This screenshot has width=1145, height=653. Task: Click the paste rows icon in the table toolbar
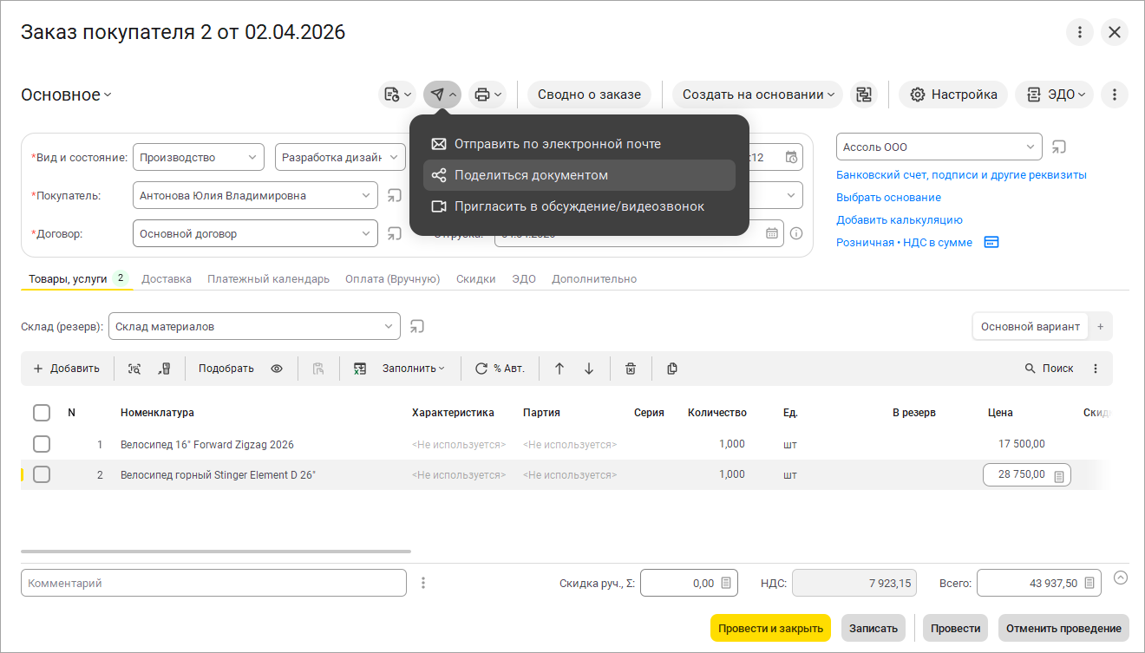click(x=318, y=369)
